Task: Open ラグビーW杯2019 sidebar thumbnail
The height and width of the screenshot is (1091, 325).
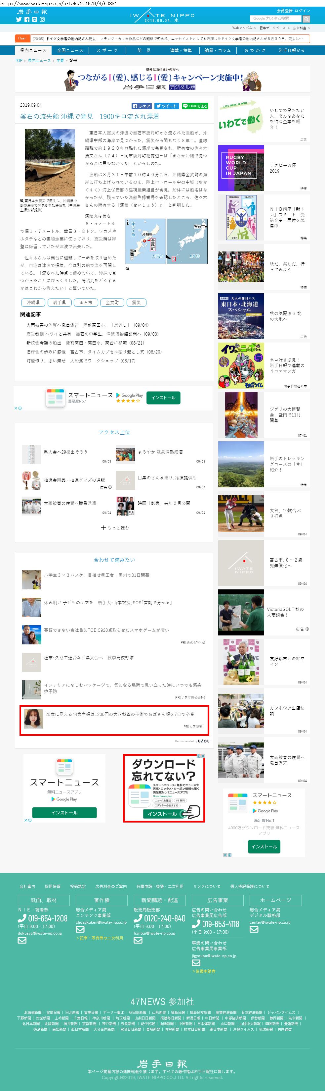Action: click(x=241, y=168)
